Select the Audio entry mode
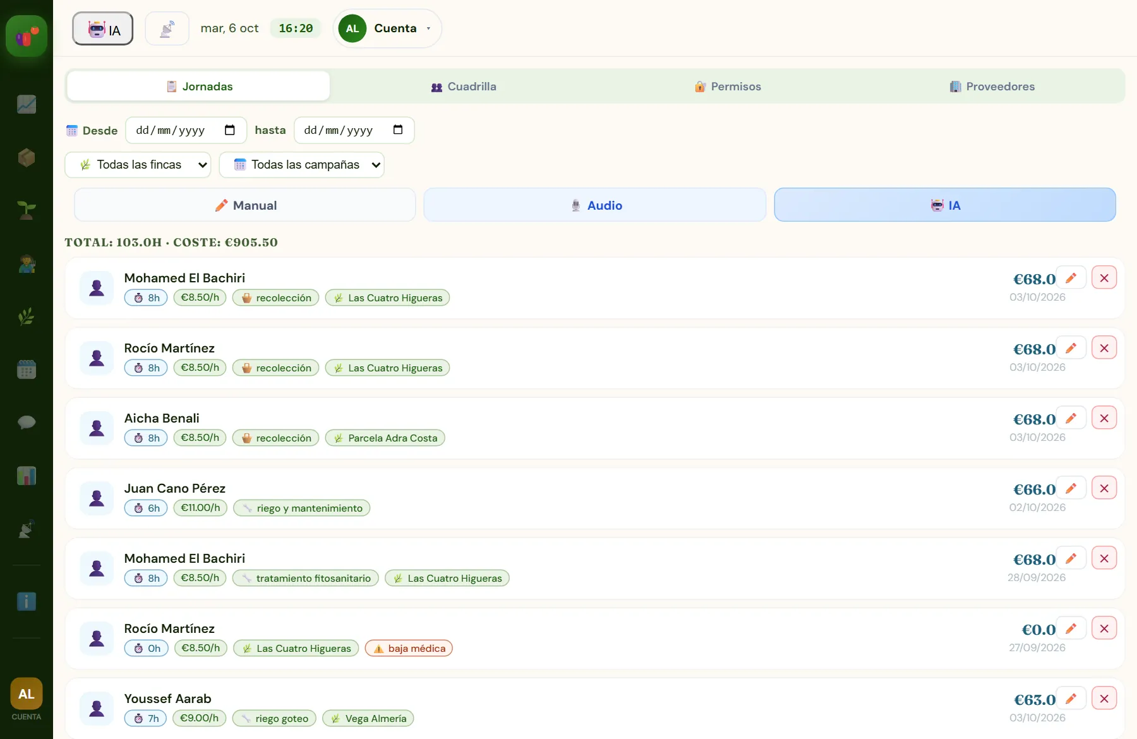 click(x=595, y=205)
